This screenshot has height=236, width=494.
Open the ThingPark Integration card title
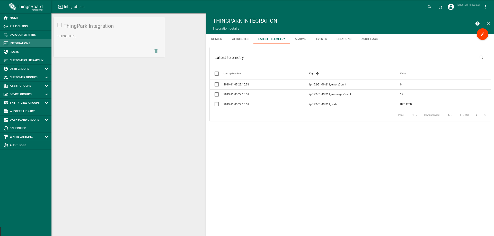click(89, 26)
